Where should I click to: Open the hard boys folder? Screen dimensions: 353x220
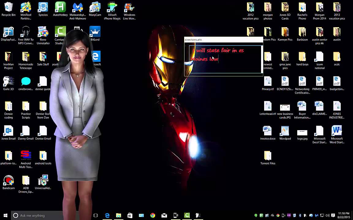click(302, 59)
